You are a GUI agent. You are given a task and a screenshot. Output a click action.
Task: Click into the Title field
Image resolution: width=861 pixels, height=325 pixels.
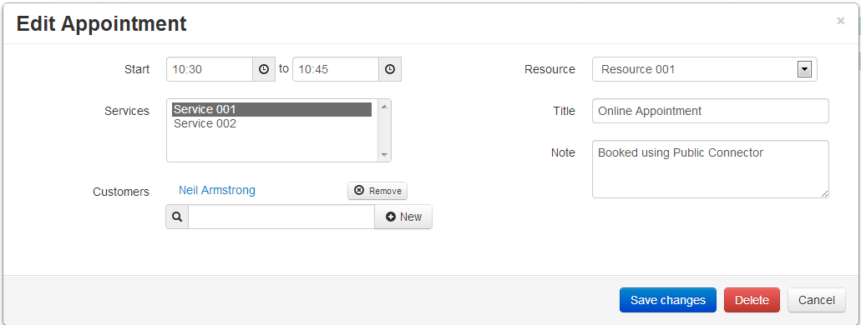711,111
